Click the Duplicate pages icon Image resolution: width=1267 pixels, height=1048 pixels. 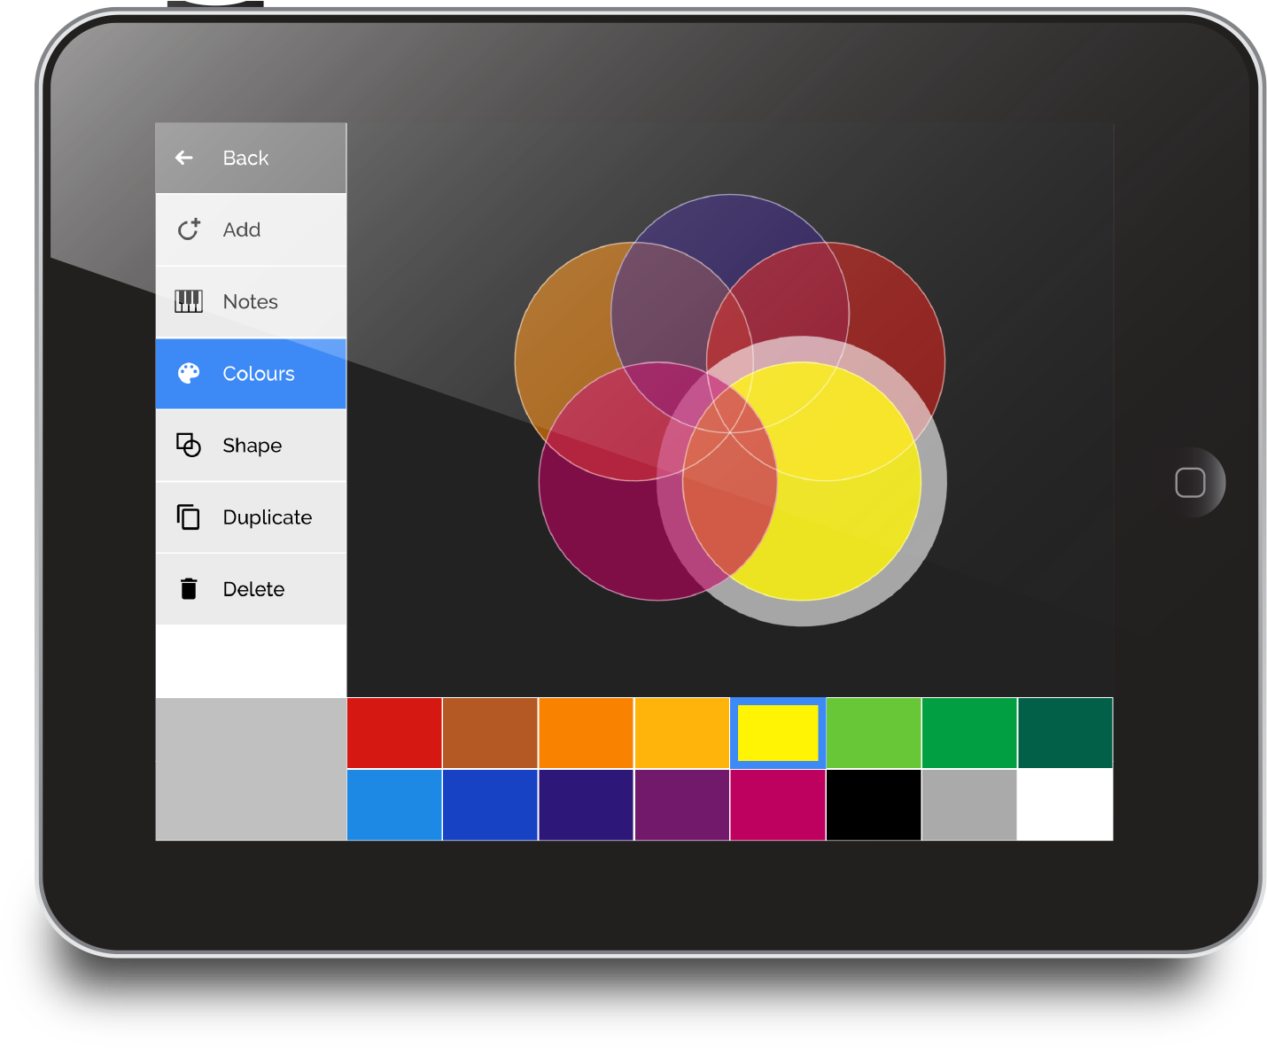click(189, 516)
